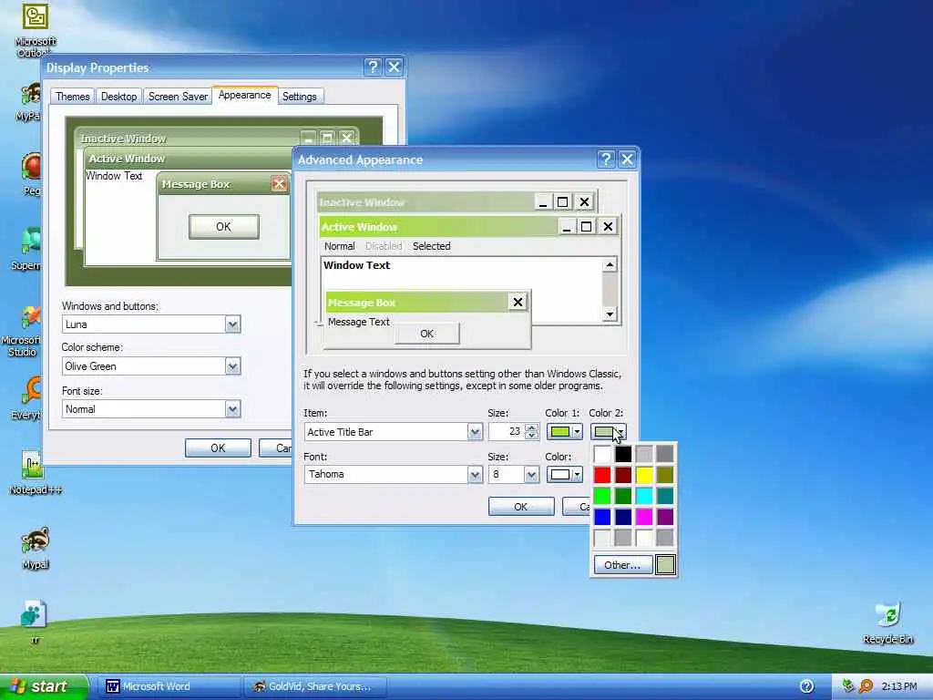Select the Recycle Bin desktop icon
Viewport: 933px width, 700px height.
(887, 623)
